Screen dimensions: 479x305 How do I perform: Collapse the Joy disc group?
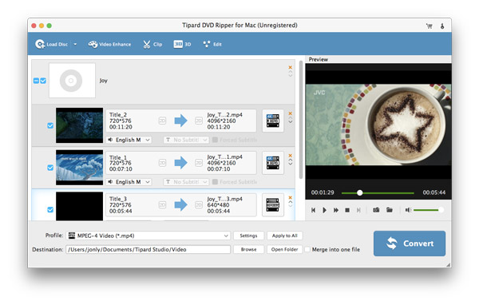(x=36, y=81)
